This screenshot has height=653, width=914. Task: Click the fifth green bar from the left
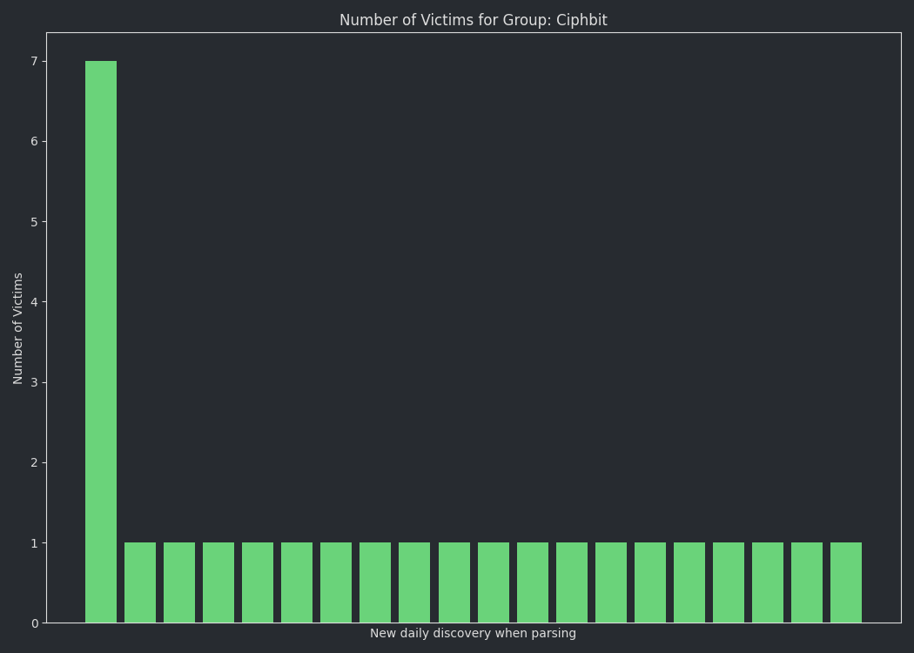258,582
